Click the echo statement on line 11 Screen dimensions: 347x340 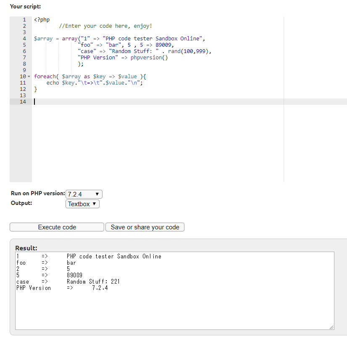tap(53, 83)
